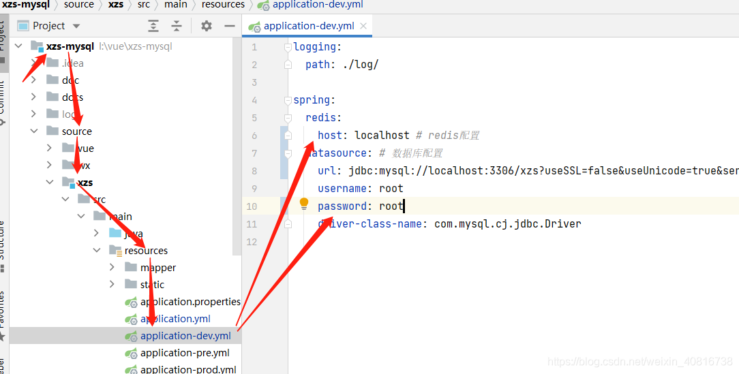This screenshot has width=739, height=374.
Task: Hide the Project panel with minus icon
Action: [x=230, y=26]
